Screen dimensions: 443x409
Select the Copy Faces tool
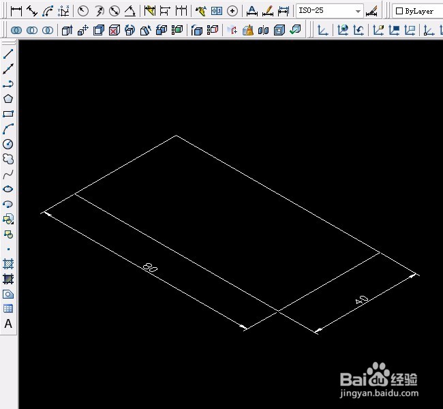pyautogui.click(x=162, y=30)
